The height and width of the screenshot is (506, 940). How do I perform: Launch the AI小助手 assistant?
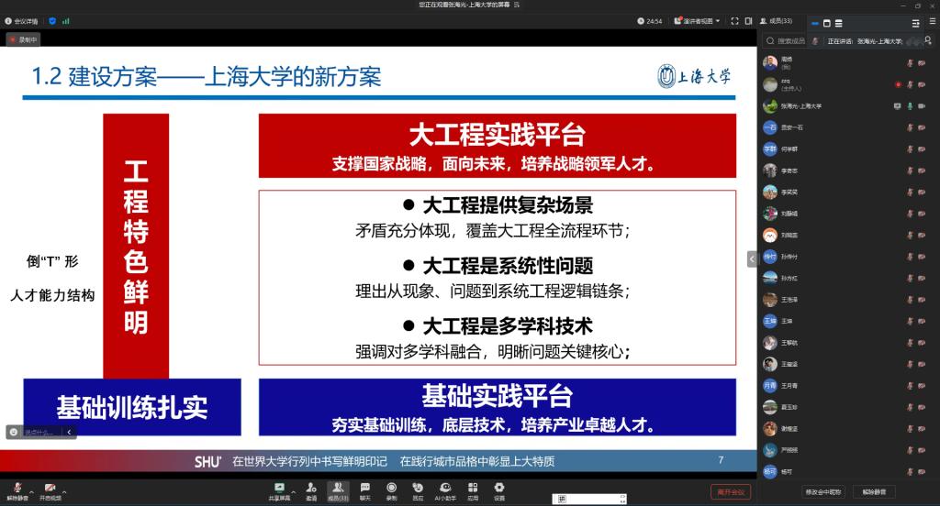[445, 491]
